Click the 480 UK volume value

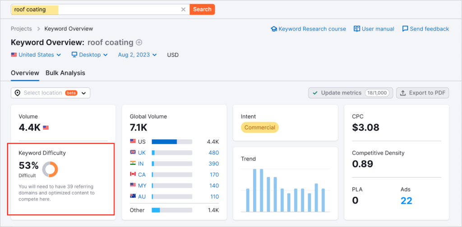214,153
